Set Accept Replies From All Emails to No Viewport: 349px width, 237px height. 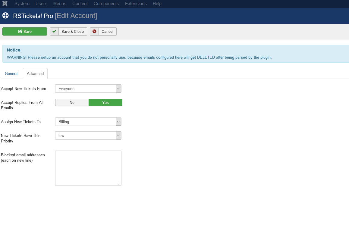[72, 102]
